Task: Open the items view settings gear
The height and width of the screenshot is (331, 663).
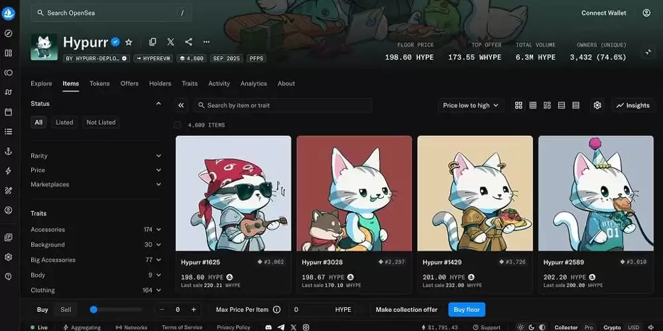Action: tap(597, 105)
